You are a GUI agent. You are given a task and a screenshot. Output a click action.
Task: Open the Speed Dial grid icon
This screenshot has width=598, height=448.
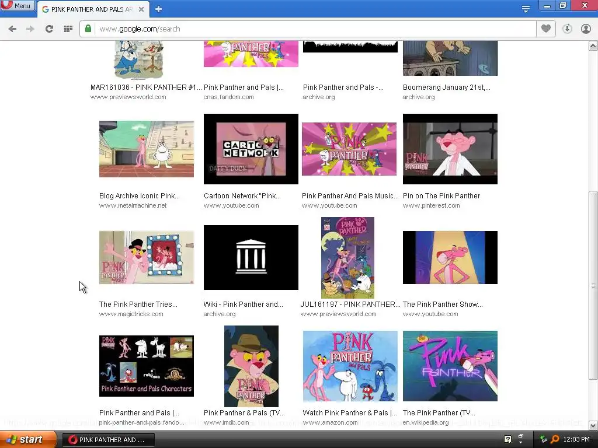click(x=68, y=29)
